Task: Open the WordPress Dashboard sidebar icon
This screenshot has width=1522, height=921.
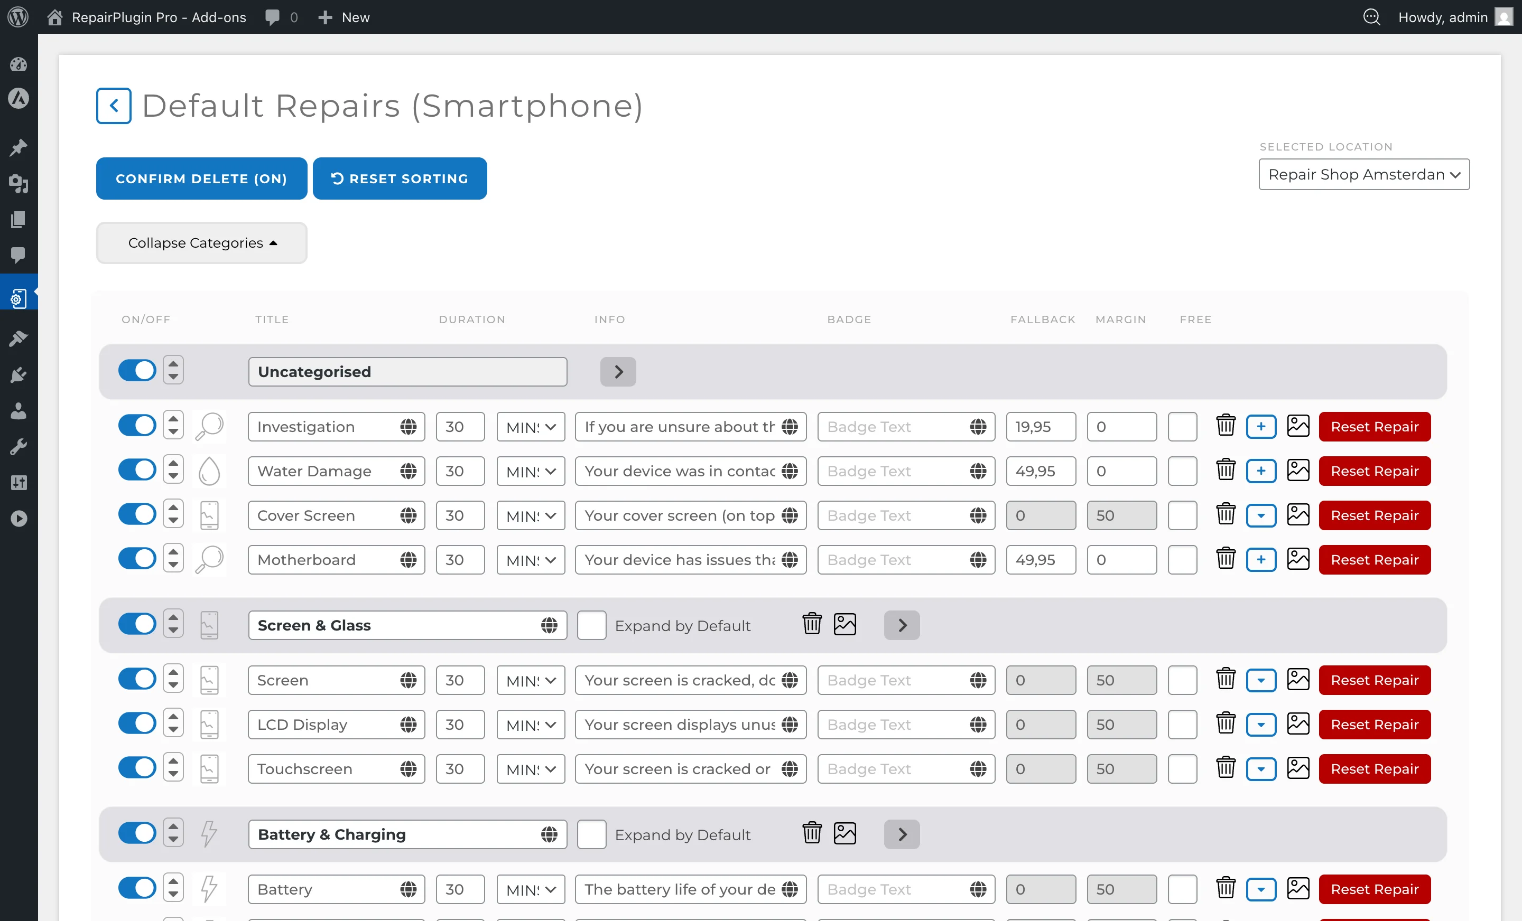Action: click(18, 63)
